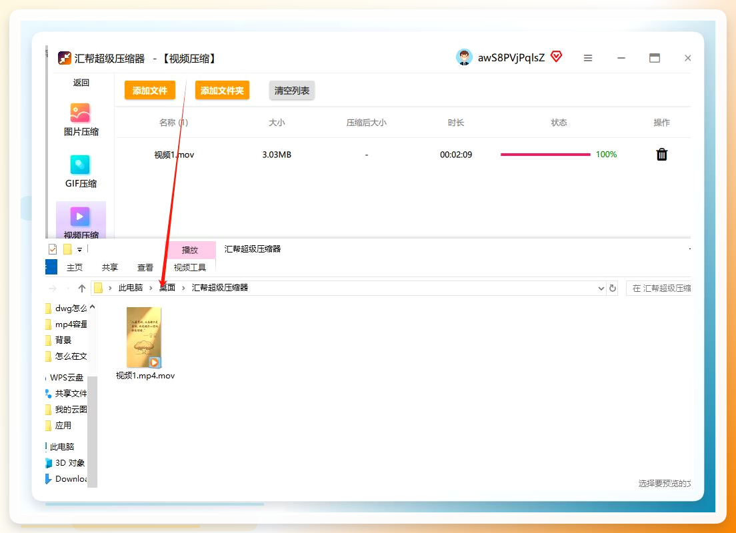Click the search box in 汇帮超级压缩器 folder
The width and height of the screenshot is (736, 533).
(x=659, y=288)
